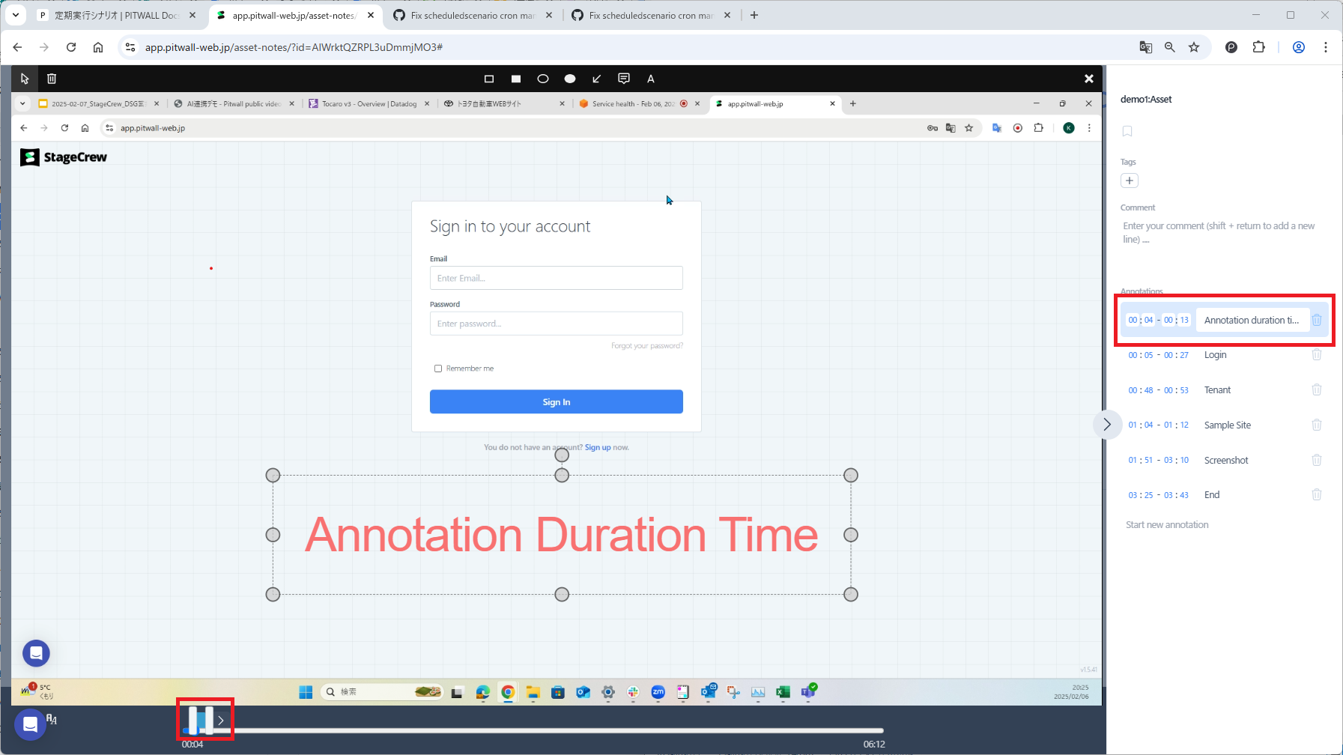The height and width of the screenshot is (755, 1343).
Task: Choose the arrow drawing tool
Action: pyautogui.click(x=597, y=79)
